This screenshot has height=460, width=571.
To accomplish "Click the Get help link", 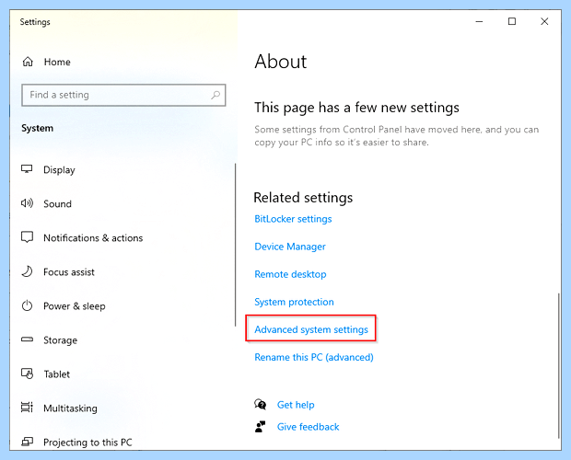I will coord(296,405).
